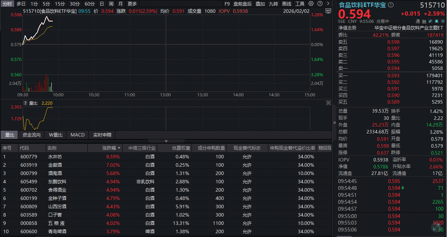Open chart settings gear icon
This screenshot has width=447, height=237.
(x=311, y=4)
